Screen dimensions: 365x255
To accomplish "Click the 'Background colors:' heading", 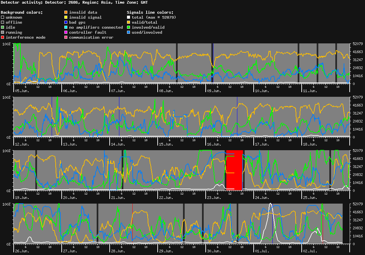I will [22, 12].
